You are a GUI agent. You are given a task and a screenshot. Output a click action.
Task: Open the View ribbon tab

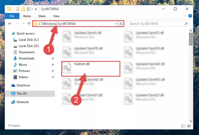56,16
